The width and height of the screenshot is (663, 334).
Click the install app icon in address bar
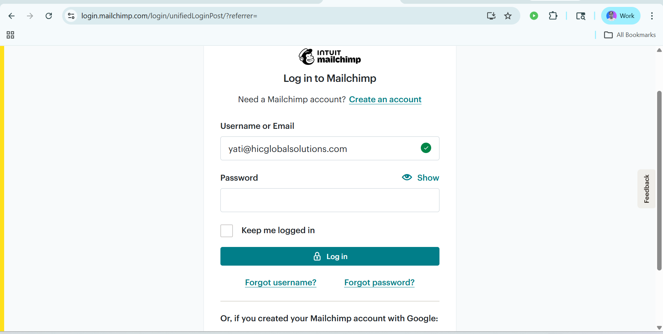(x=491, y=16)
